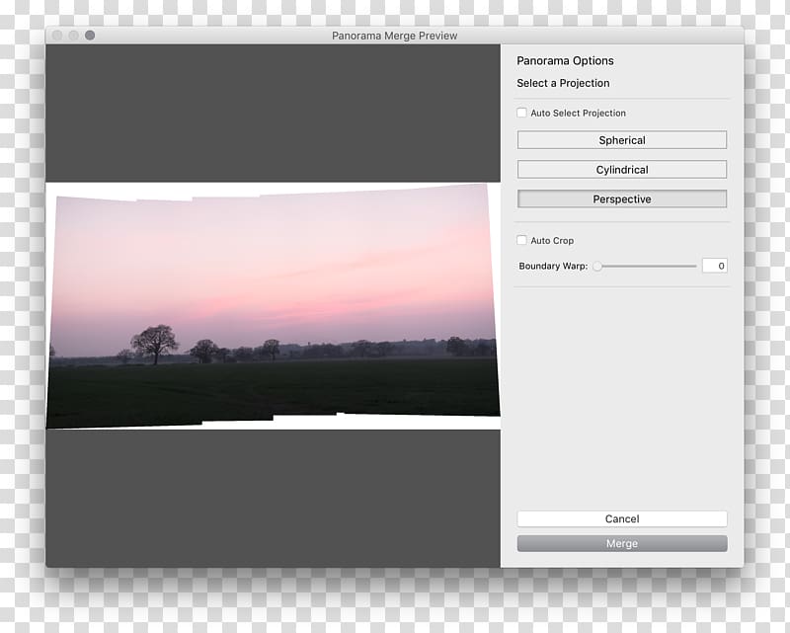Cancel the panorama merge
Viewport: 790px width, 633px height.
(622, 519)
